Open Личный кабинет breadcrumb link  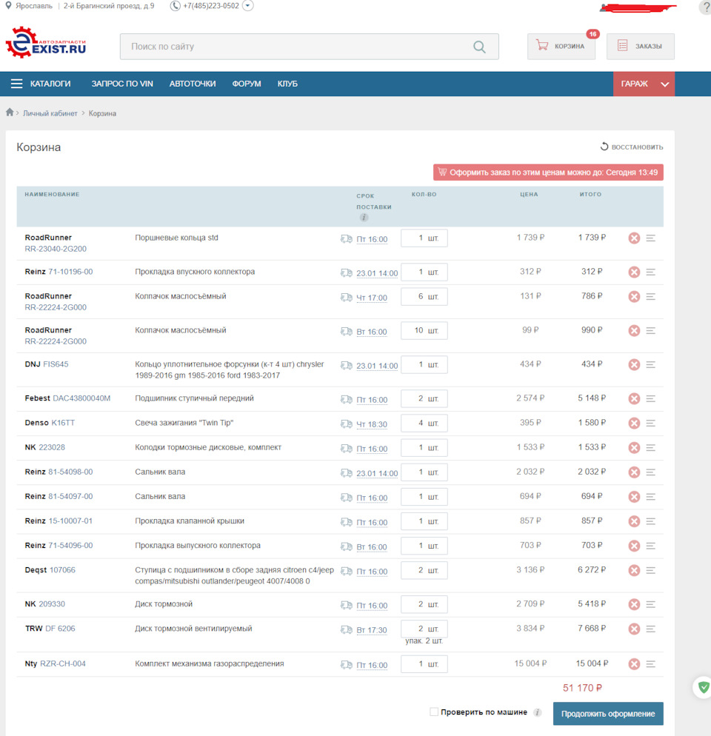pyautogui.click(x=50, y=113)
